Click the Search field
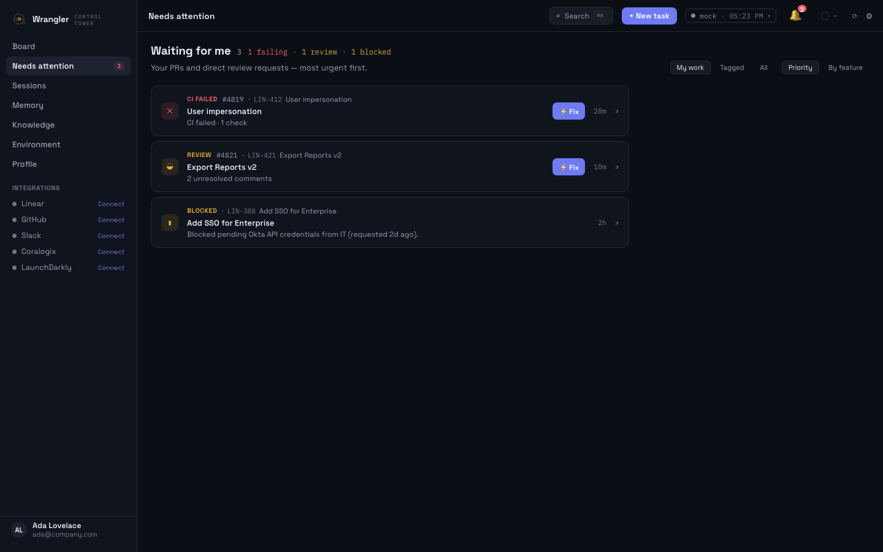Screen dimensions: 883x552 pyautogui.click(x=581, y=16)
